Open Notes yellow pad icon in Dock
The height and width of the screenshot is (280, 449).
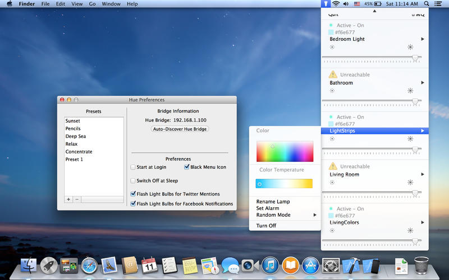[x=190, y=265]
